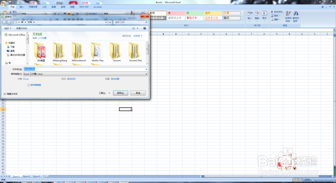336x183 pixels.
Task: Click the 取消 button
Action: click(138, 93)
